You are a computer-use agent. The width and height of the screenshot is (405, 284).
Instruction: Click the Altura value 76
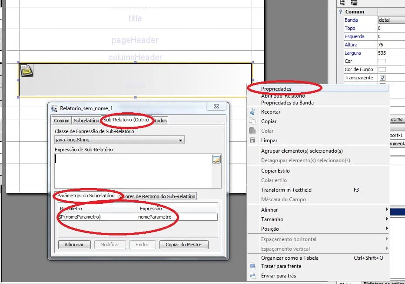pyautogui.click(x=391, y=45)
